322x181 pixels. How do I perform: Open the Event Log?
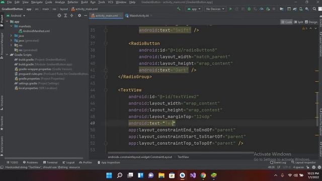278,162
